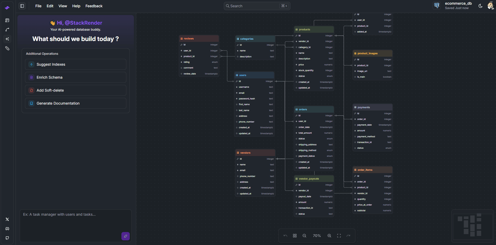Image resolution: width=496 pixels, height=245 pixels.
Task: Click the Suggest Indexes button
Action: click(x=75, y=64)
